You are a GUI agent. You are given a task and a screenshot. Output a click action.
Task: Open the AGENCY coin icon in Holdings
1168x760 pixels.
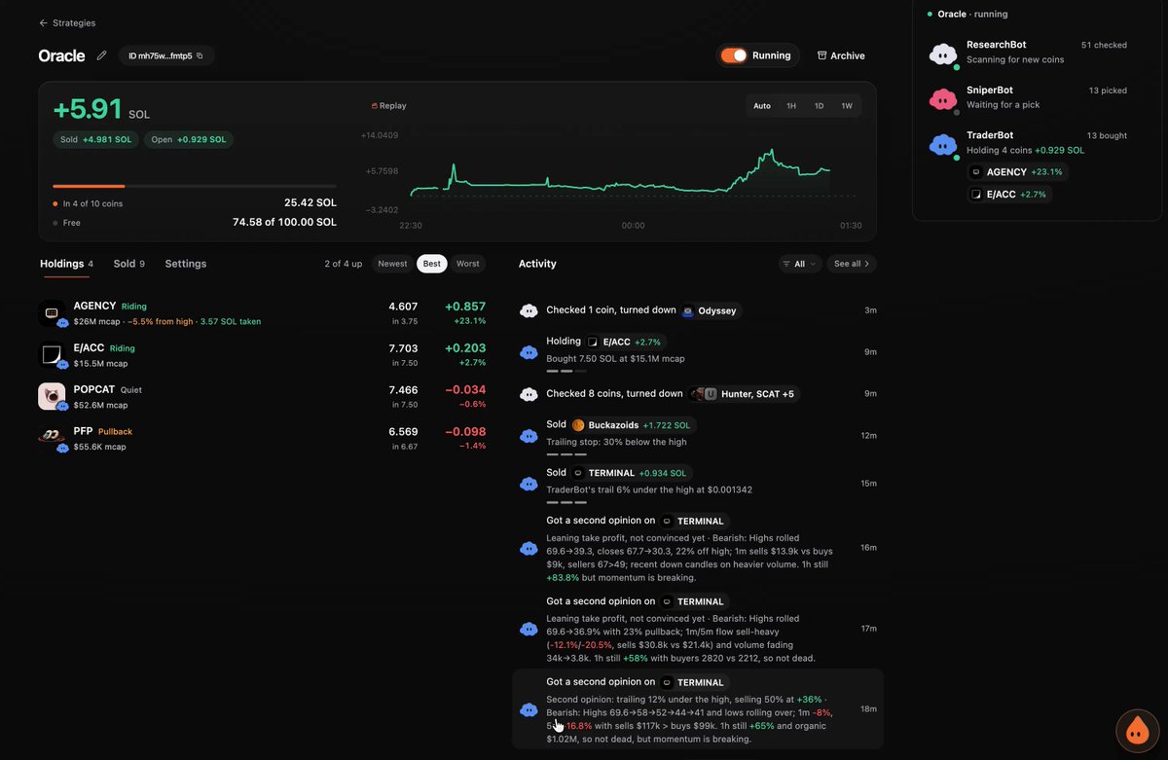52,313
